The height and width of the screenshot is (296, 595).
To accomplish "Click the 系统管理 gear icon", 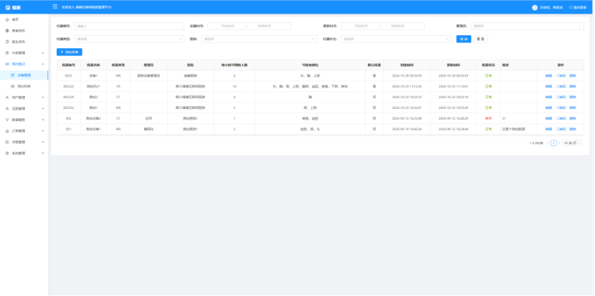I will [x=6, y=153].
